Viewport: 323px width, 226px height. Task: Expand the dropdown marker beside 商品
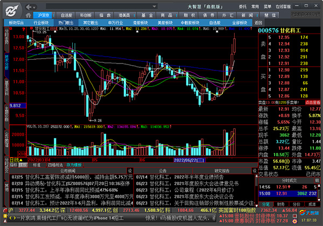[x=177, y=15]
